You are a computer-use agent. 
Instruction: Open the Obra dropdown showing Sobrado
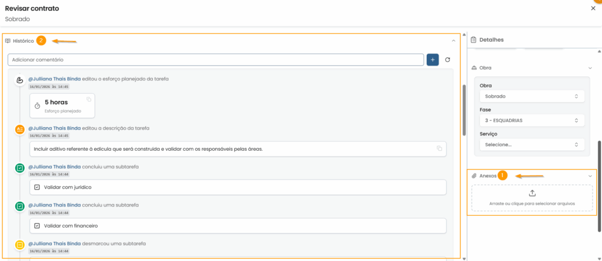[x=531, y=96]
